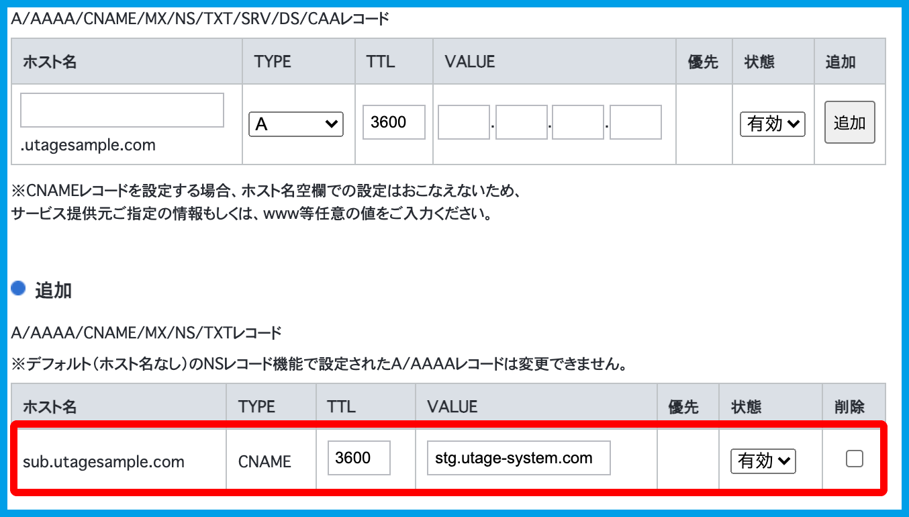Viewport: 909px width, 517px height.
Task: Expand the 有効 status dropdown in the new record row
Action: click(772, 124)
